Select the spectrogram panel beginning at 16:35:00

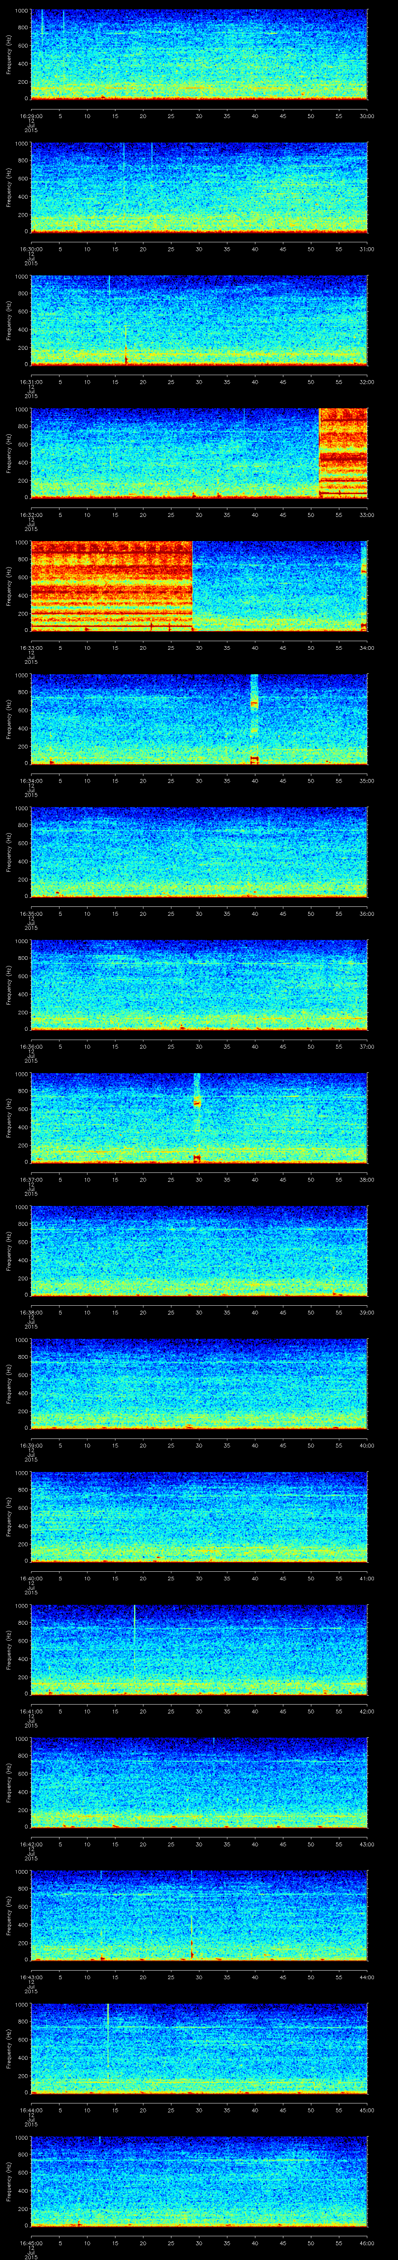pos(199,852)
